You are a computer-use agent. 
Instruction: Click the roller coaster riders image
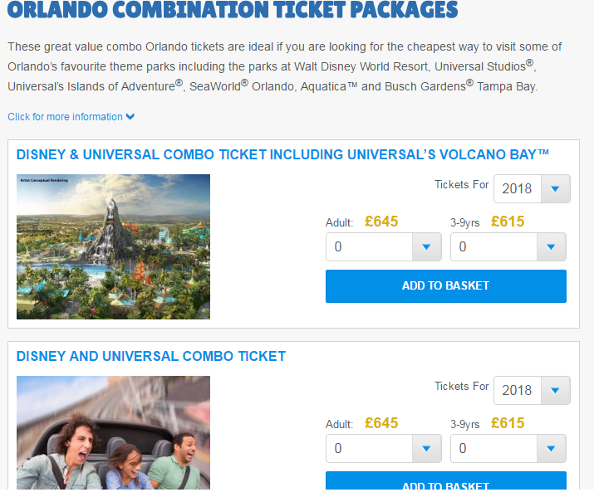tap(113, 432)
